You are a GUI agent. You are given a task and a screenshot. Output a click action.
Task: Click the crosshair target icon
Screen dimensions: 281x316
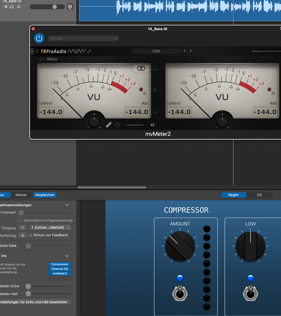click(x=117, y=125)
